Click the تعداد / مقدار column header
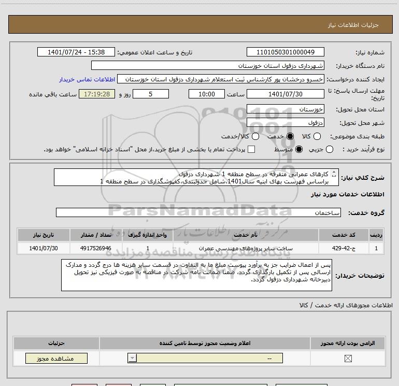Image resolution: width=399 pixels, height=386 pixels. click(96, 235)
